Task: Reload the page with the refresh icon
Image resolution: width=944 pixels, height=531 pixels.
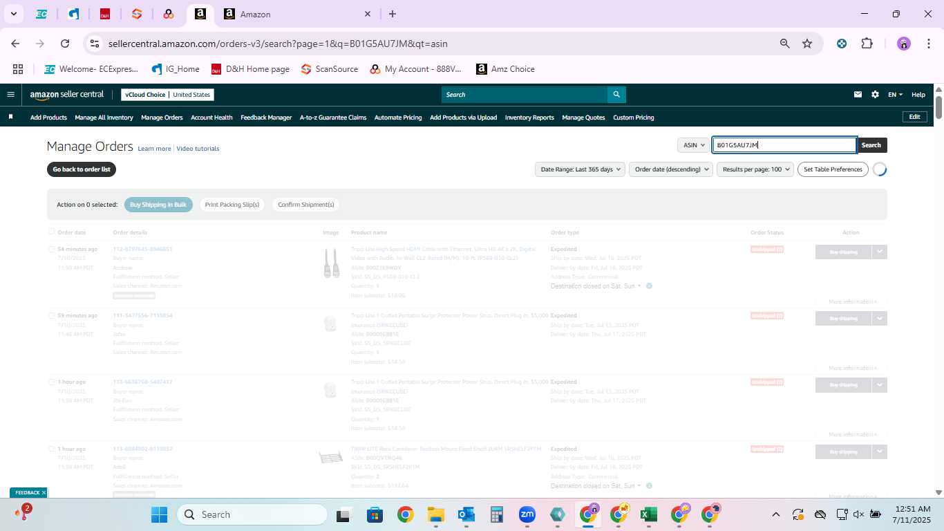Action: [65, 44]
